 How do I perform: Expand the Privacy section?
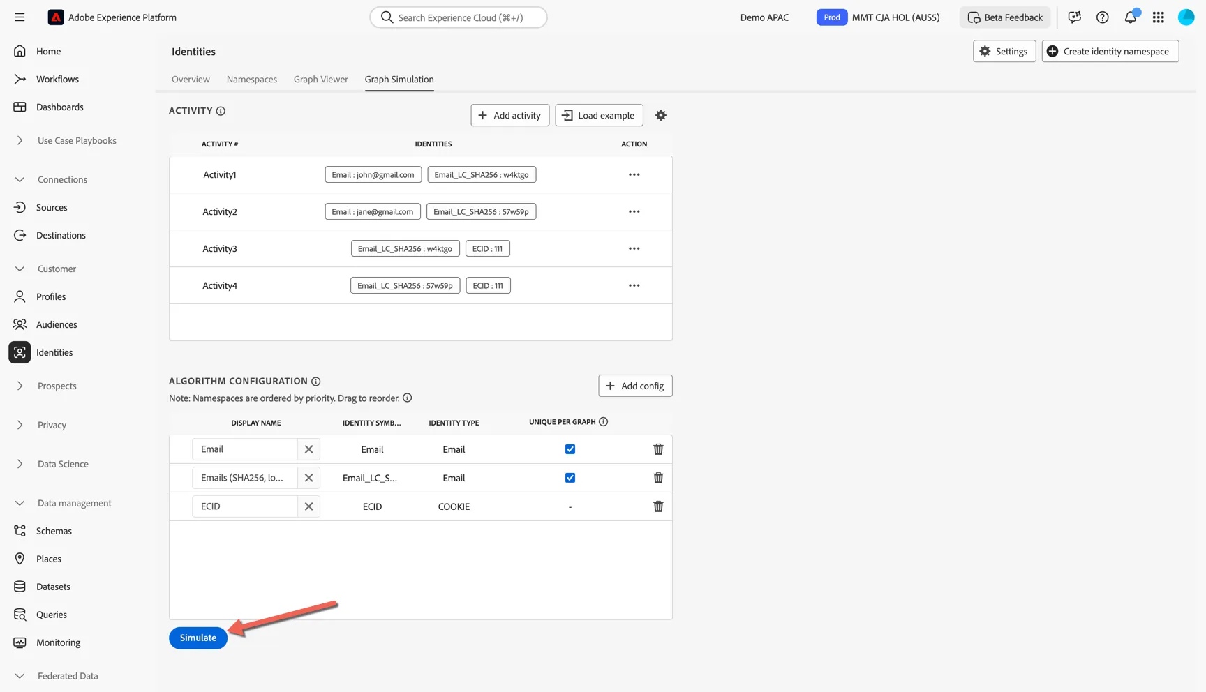click(x=20, y=425)
